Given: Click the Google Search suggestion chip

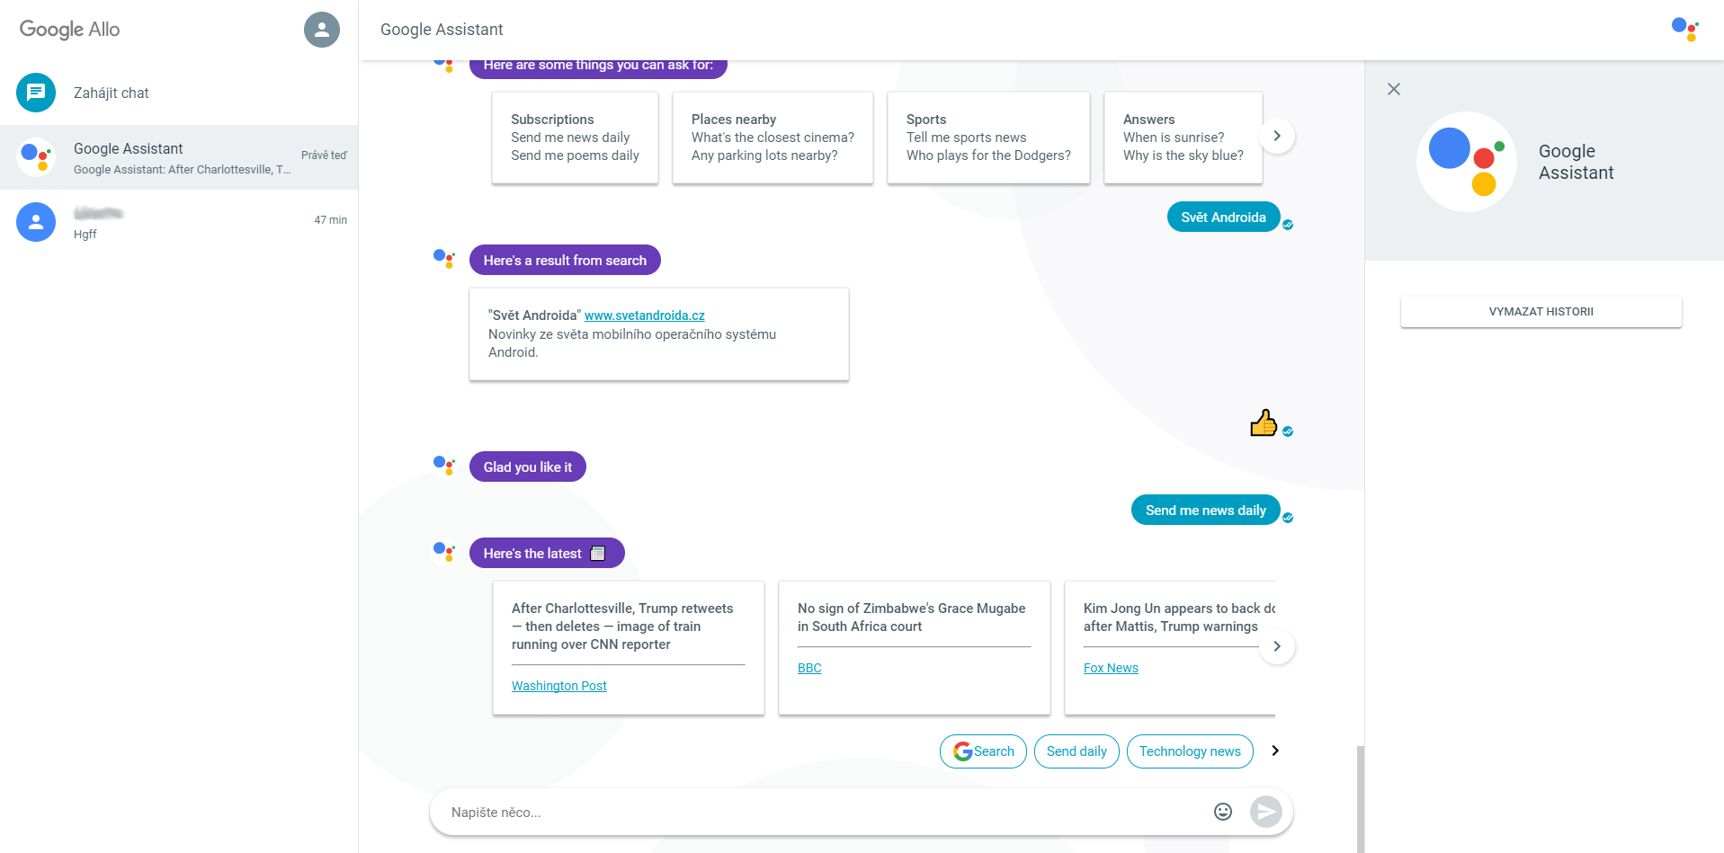Looking at the screenshot, I should pyautogui.click(x=983, y=751).
